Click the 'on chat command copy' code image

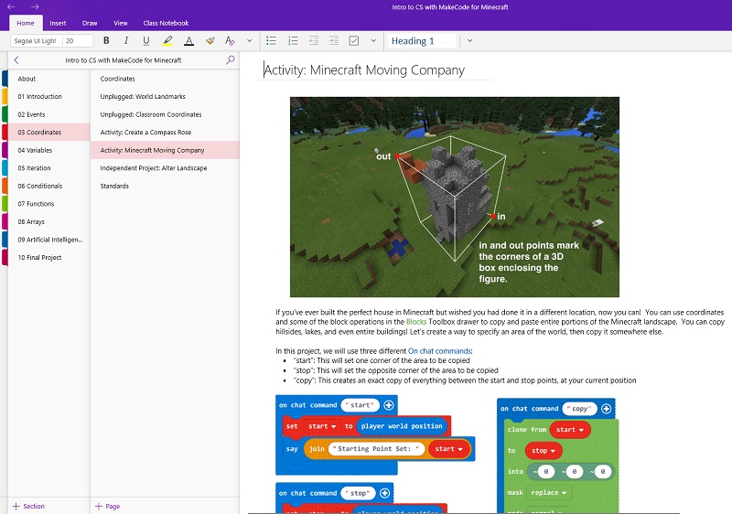(558, 455)
